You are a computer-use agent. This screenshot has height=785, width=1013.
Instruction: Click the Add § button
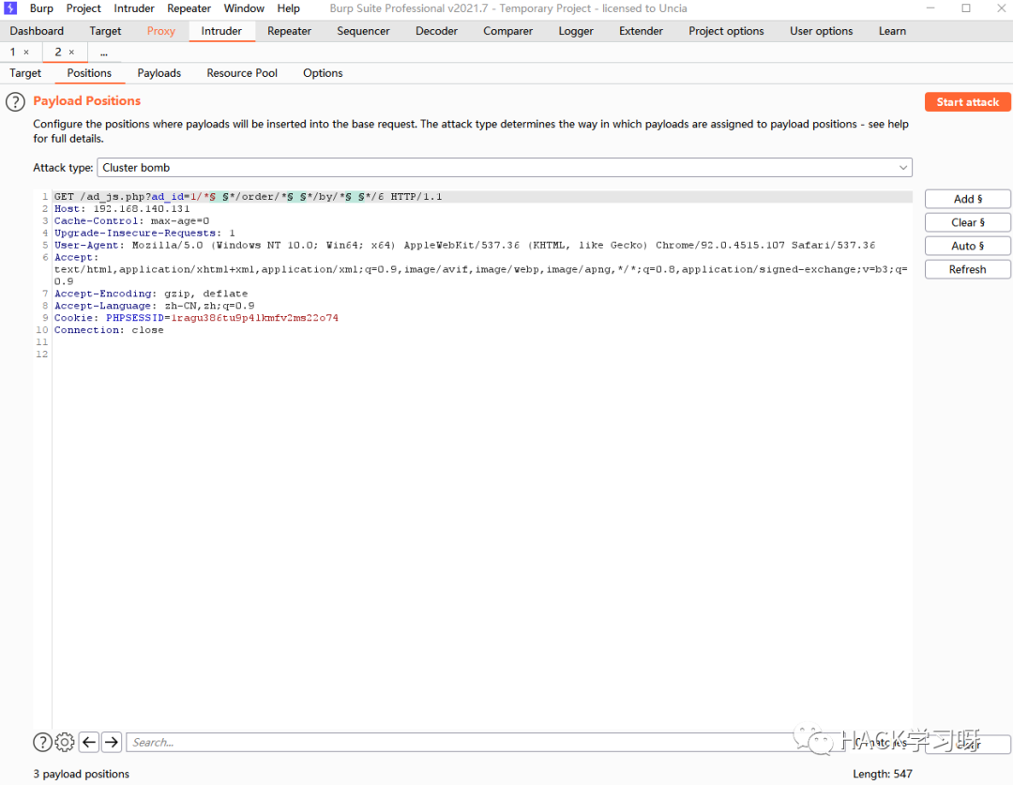point(968,199)
